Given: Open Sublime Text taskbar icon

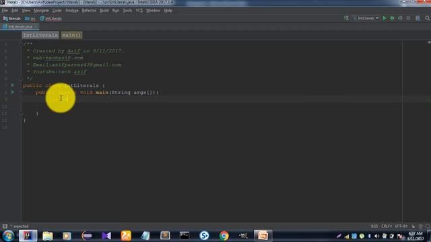Looking at the screenshot, I should (165, 236).
